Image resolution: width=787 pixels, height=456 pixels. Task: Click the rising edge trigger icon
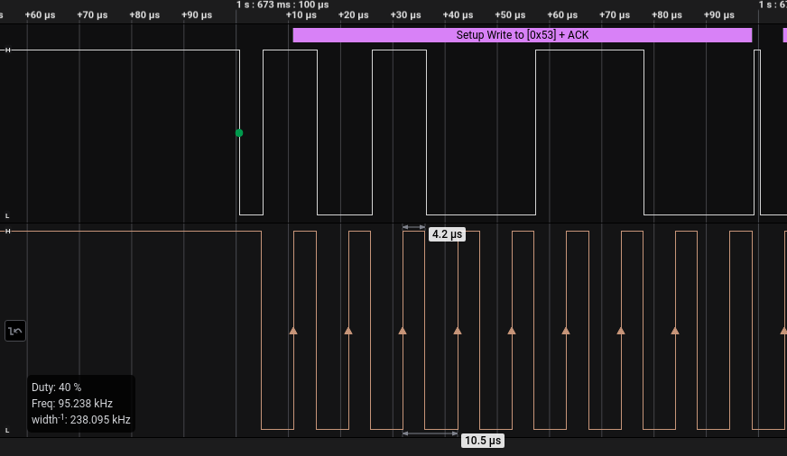[x=15, y=331]
